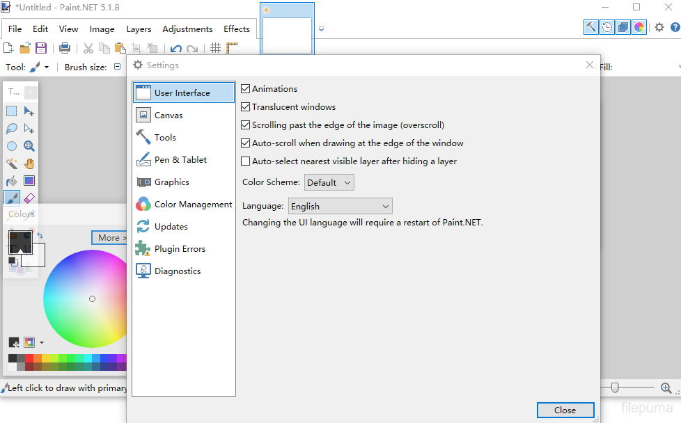Toggle the overscroll checkbox
The height and width of the screenshot is (423, 681).
pyautogui.click(x=245, y=125)
